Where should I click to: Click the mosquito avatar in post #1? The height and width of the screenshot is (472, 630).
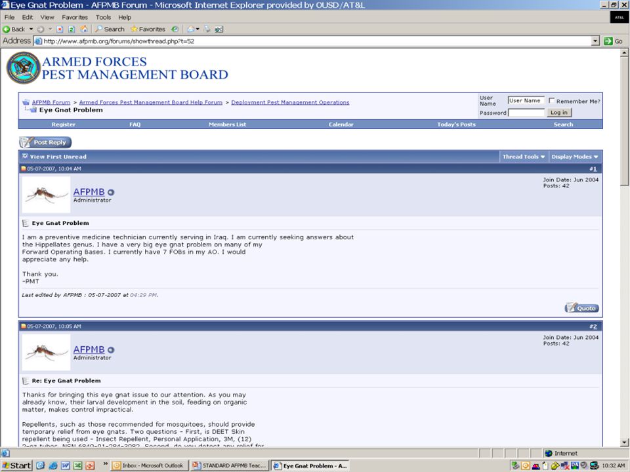tap(46, 195)
